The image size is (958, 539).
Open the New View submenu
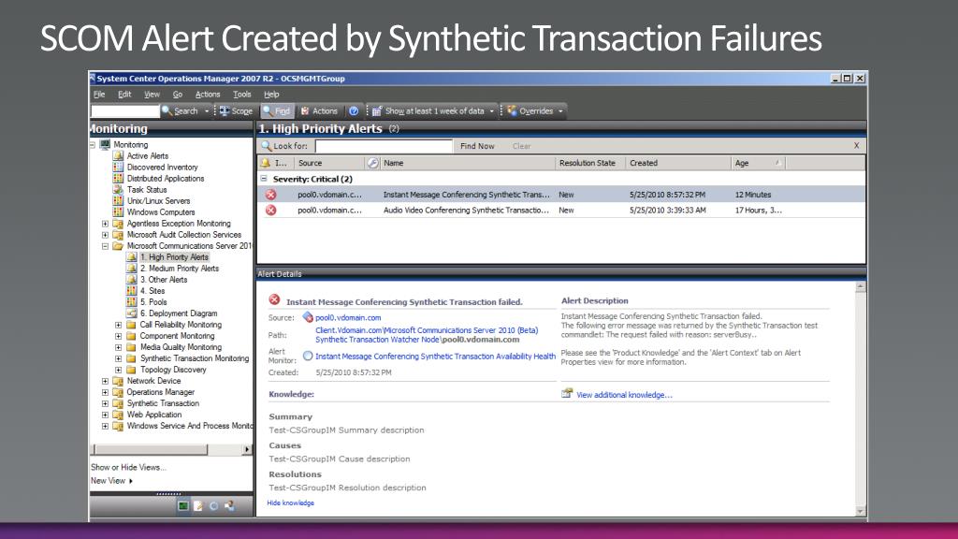coord(111,481)
